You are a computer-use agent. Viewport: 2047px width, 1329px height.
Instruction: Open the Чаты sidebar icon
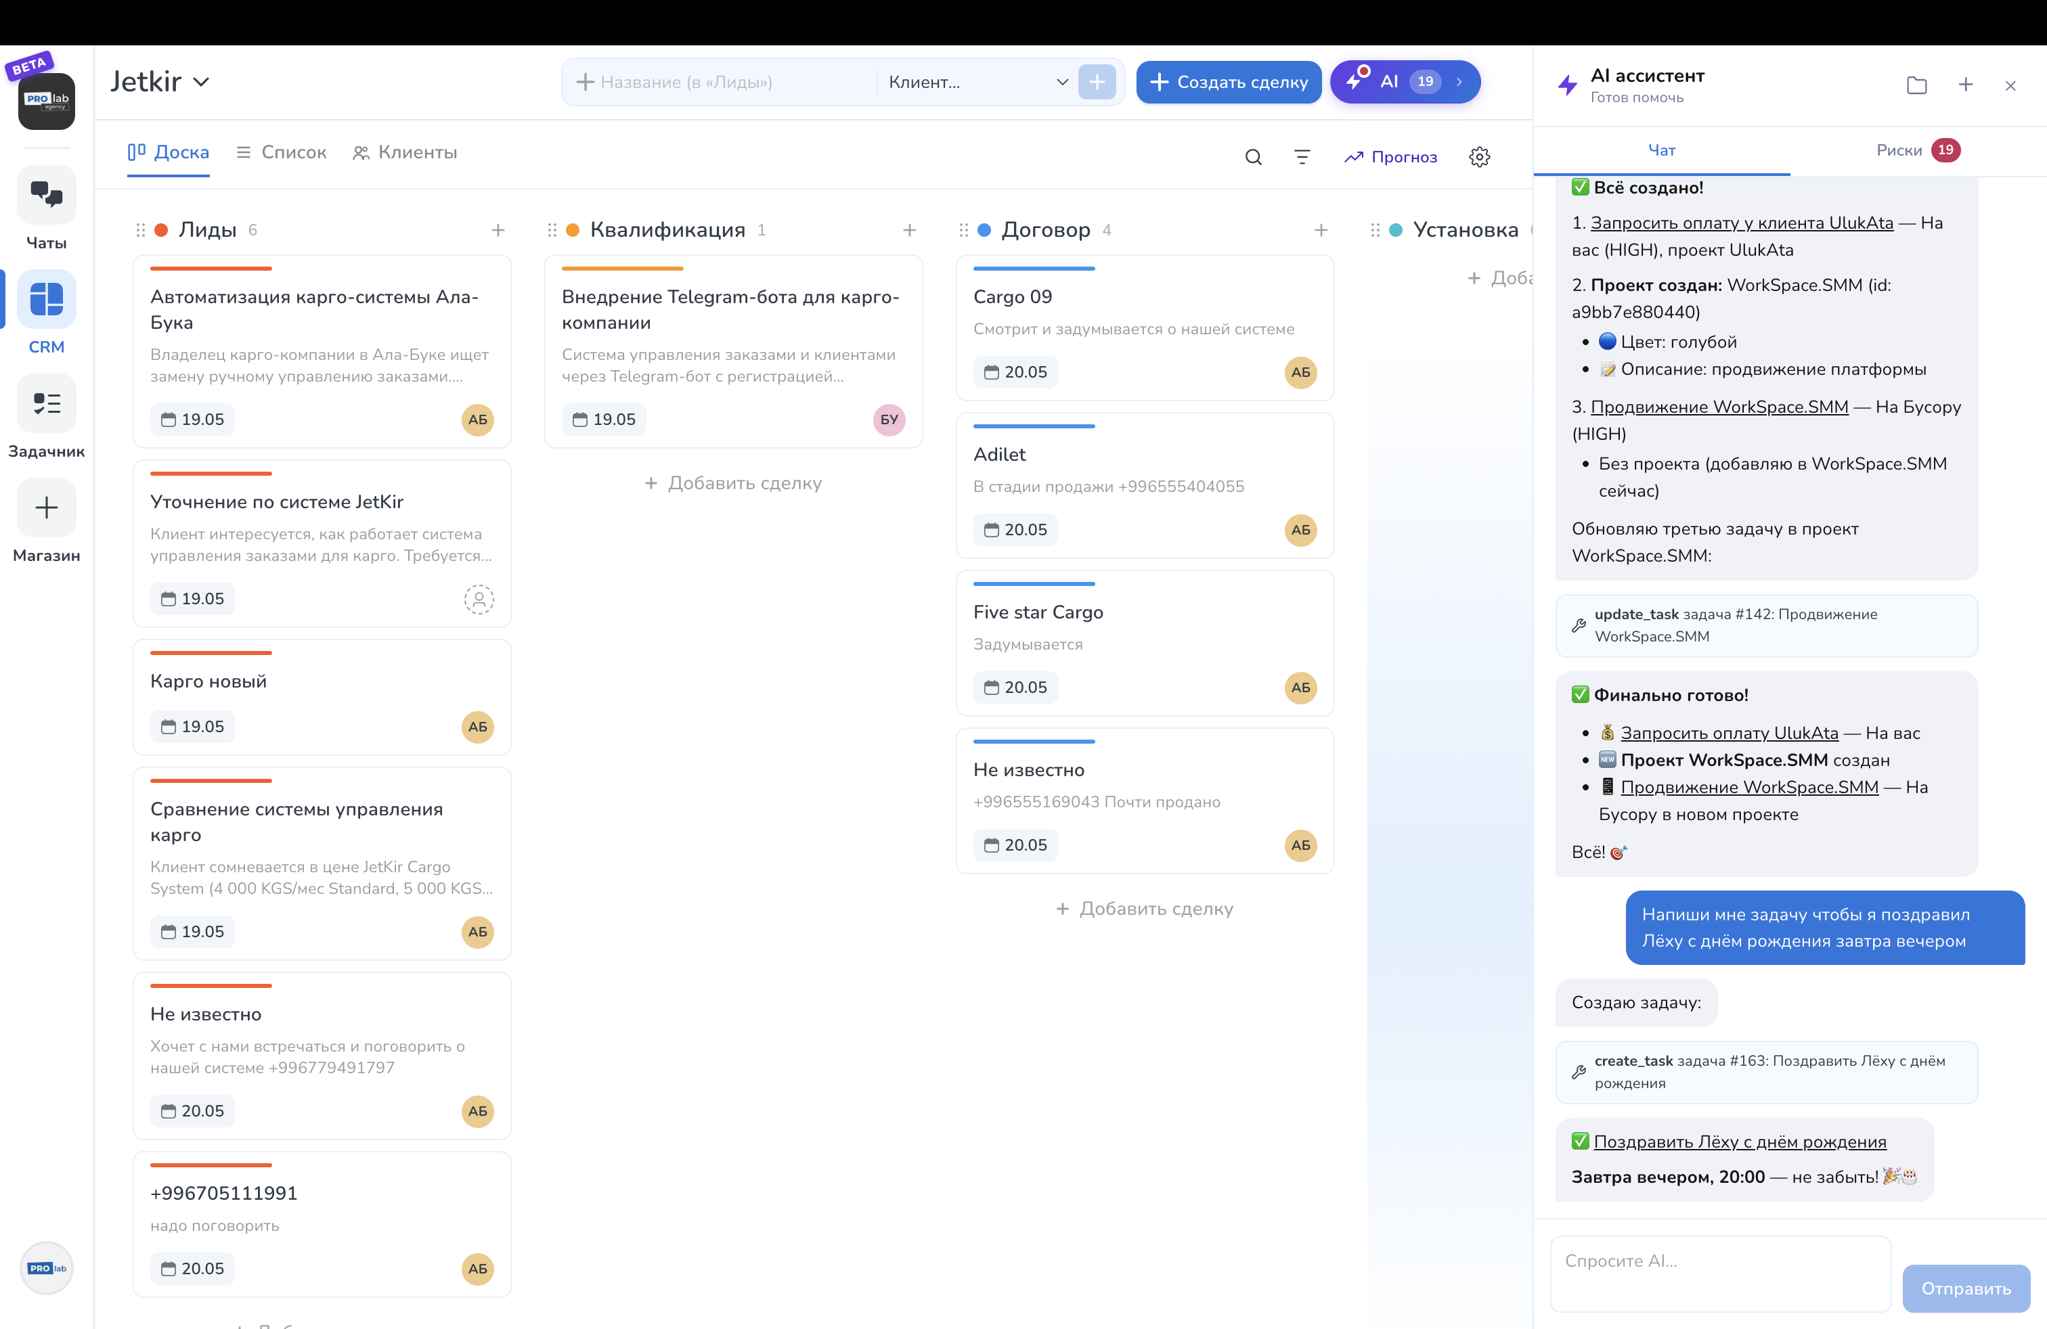pos(47,194)
